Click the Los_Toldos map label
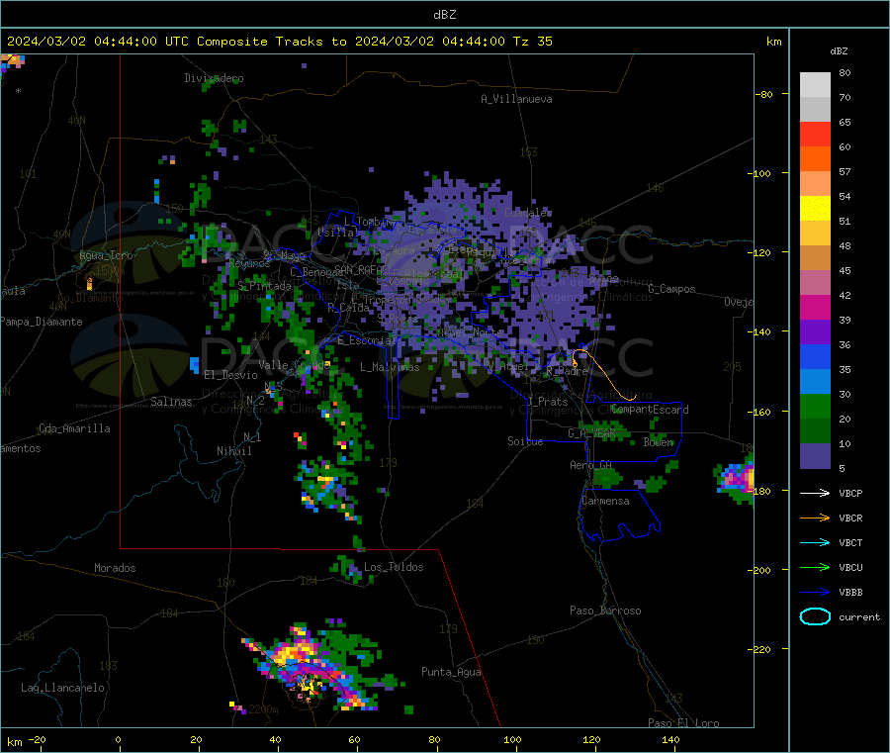This screenshot has width=890, height=753. [394, 567]
